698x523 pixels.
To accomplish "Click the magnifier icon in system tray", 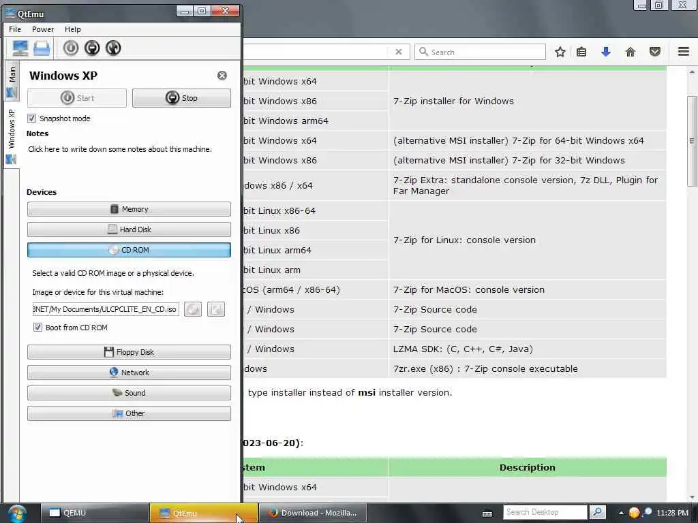I will coord(648,512).
